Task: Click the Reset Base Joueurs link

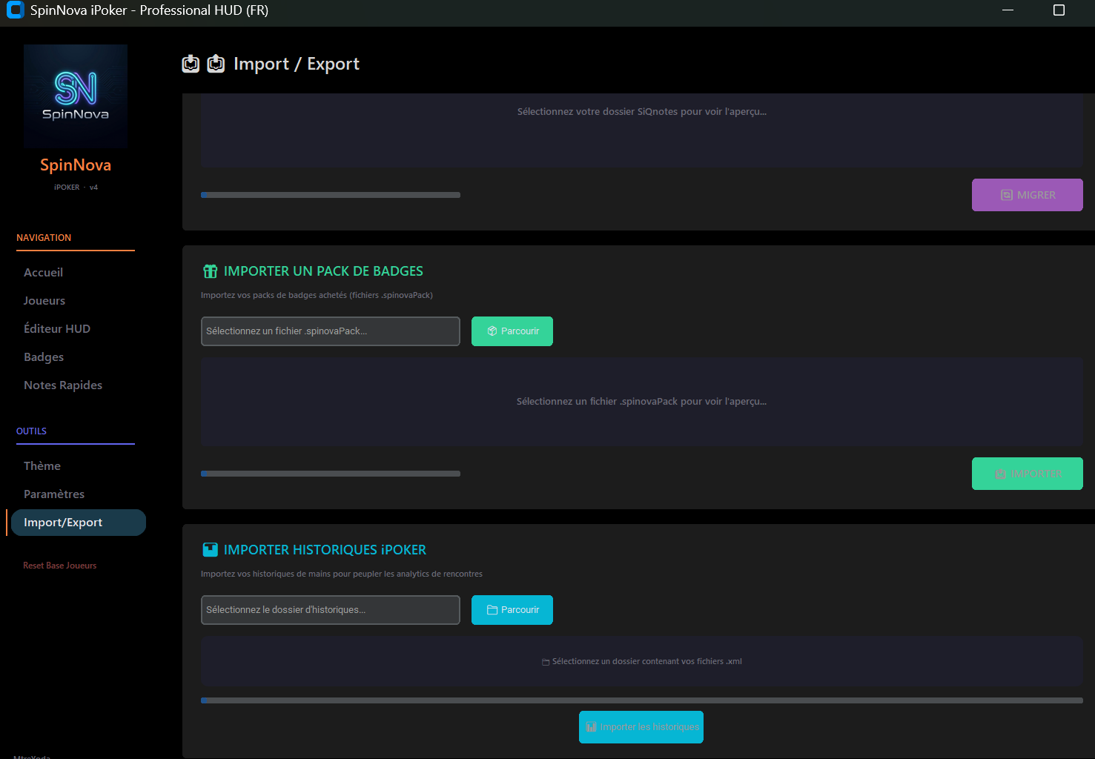Action: [x=60, y=566]
